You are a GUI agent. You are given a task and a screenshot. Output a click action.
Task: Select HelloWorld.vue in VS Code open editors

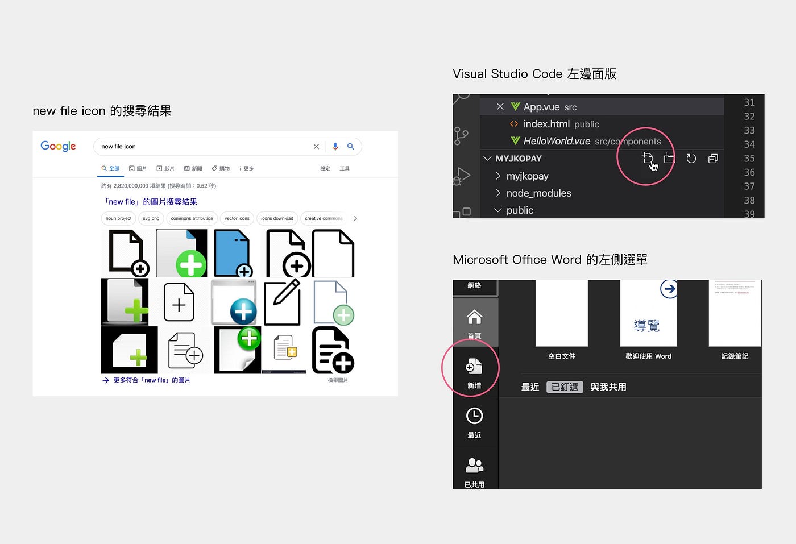[x=602, y=141]
